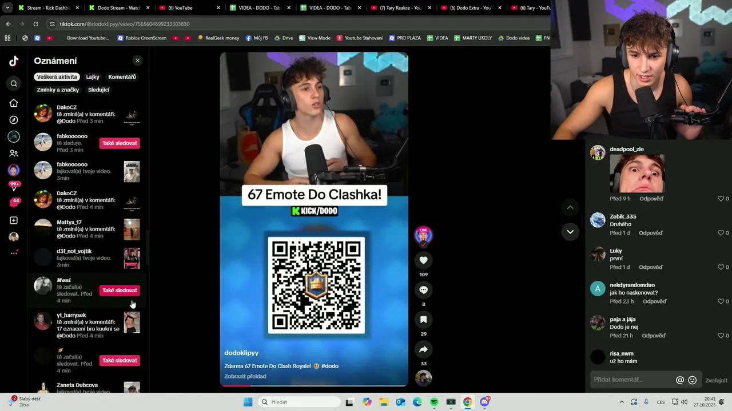Image resolution: width=732 pixels, height=411 pixels.
Task: Open the Roblox GreenScreen bookmark
Action: coord(142,38)
